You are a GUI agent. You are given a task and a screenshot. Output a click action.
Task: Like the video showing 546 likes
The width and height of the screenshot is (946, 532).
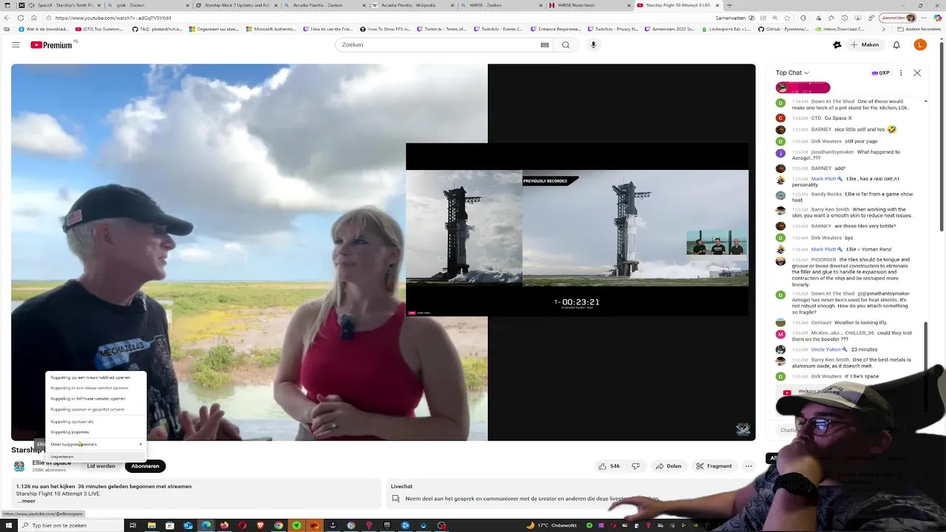(x=609, y=466)
